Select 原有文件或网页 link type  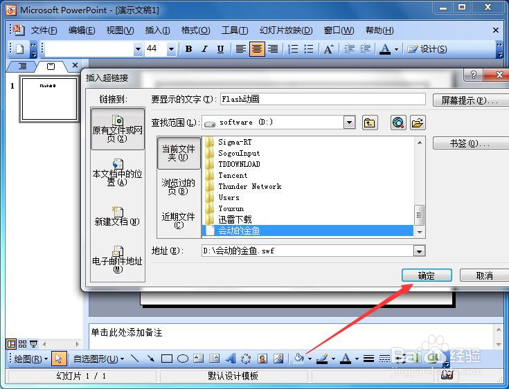coord(118,129)
